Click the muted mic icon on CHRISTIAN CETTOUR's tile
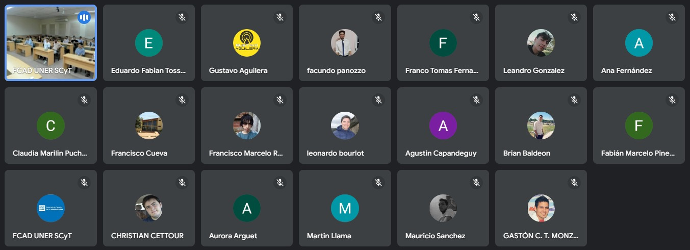Viewport: 690px width, 250px height. pyautogui.click(x=182, y=183)
